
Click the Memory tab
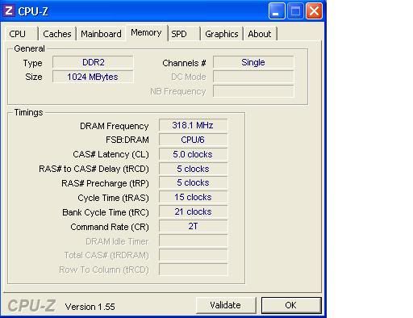tap(146, 32)
